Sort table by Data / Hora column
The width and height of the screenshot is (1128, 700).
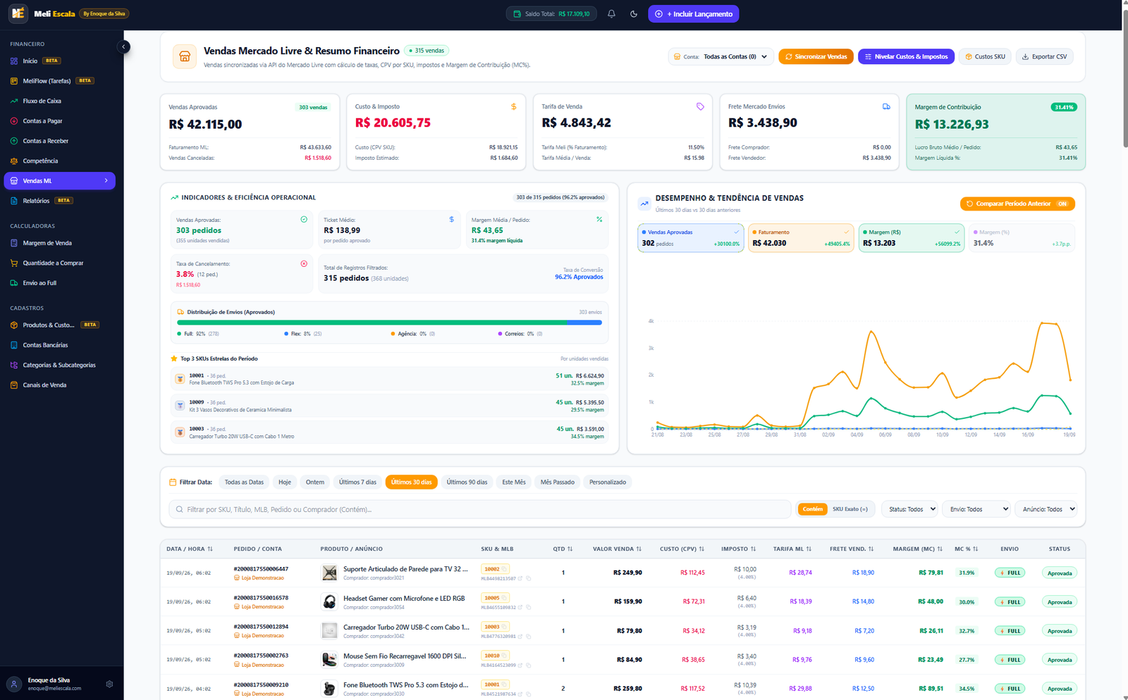(190, 549)
